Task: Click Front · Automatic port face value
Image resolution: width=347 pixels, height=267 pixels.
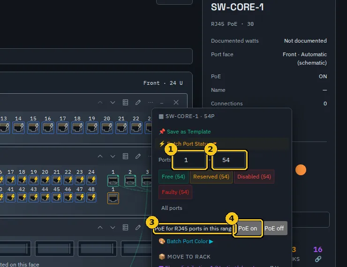Action: (305, 59)
